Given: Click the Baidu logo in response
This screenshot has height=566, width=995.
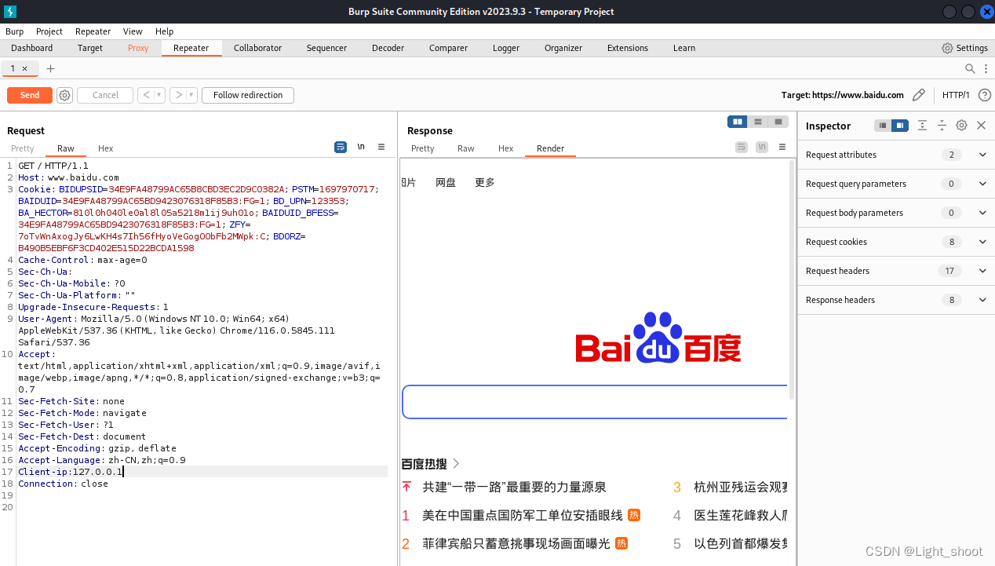Looking at the screenshot, I should [x=658, y=338].
